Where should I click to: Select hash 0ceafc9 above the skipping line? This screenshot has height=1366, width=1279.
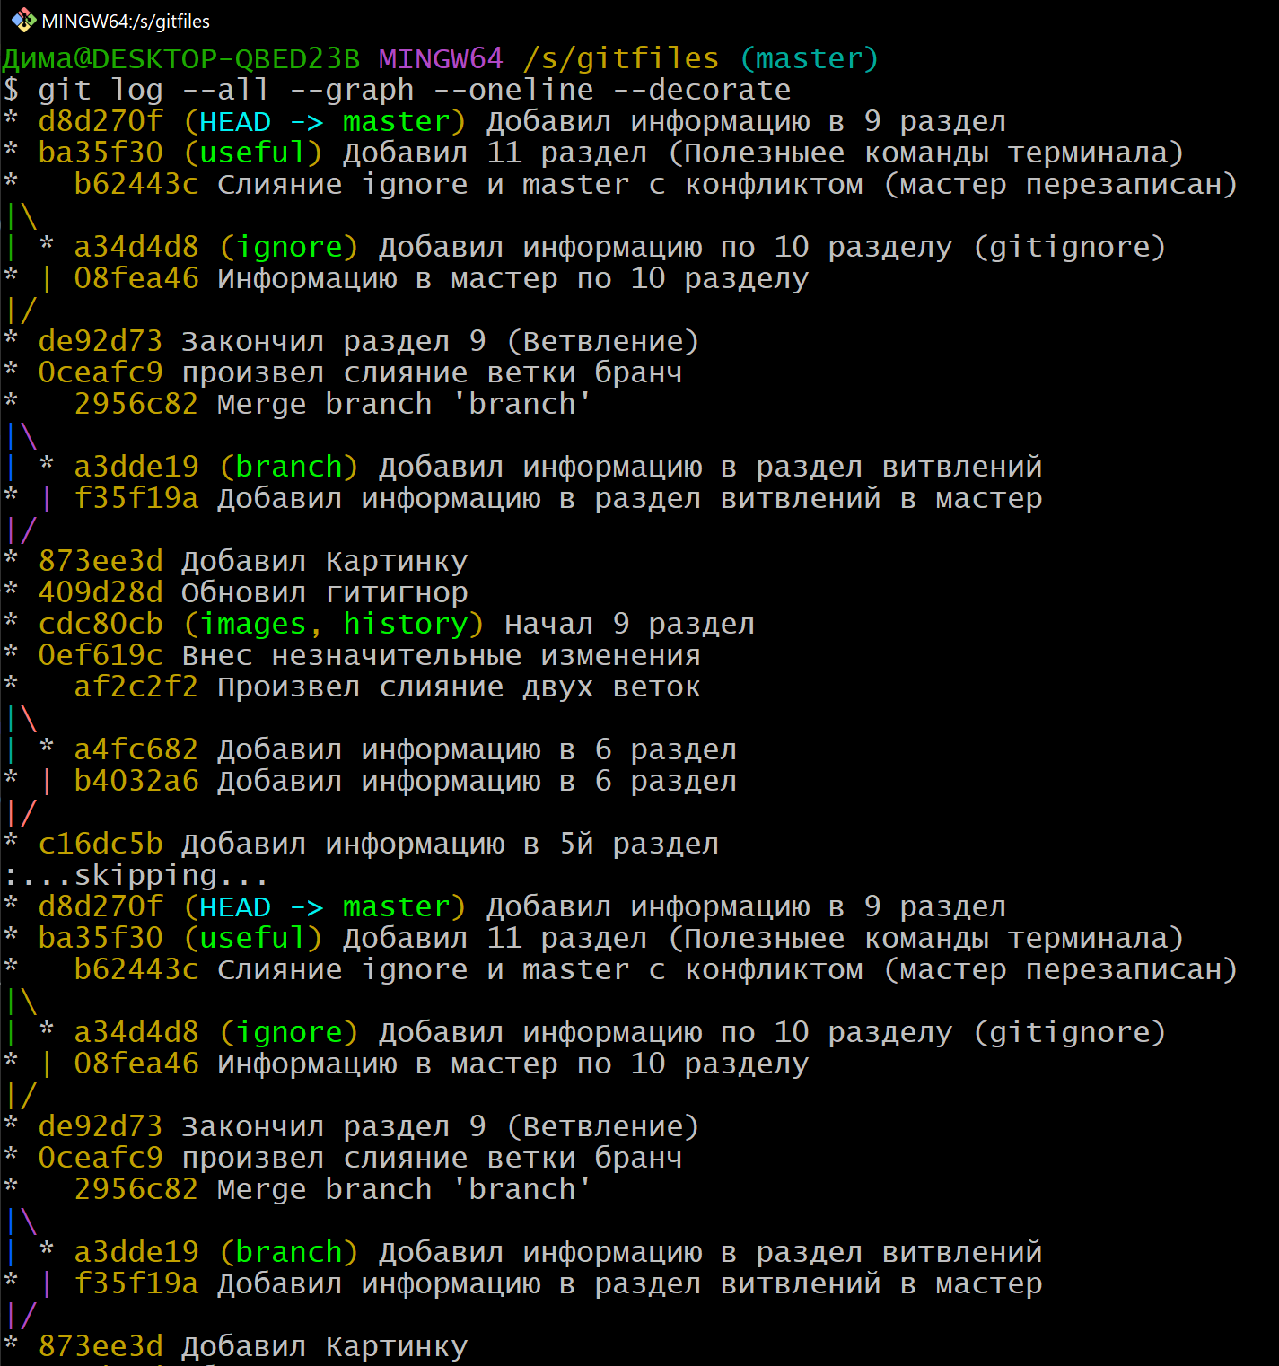pyautogui.click(x=101, y=372)
